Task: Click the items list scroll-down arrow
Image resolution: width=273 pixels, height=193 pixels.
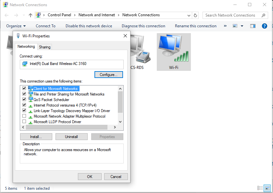Action: [x=120, y=122]
